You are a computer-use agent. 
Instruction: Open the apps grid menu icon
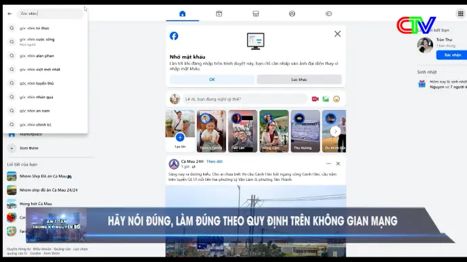point(460,14)
